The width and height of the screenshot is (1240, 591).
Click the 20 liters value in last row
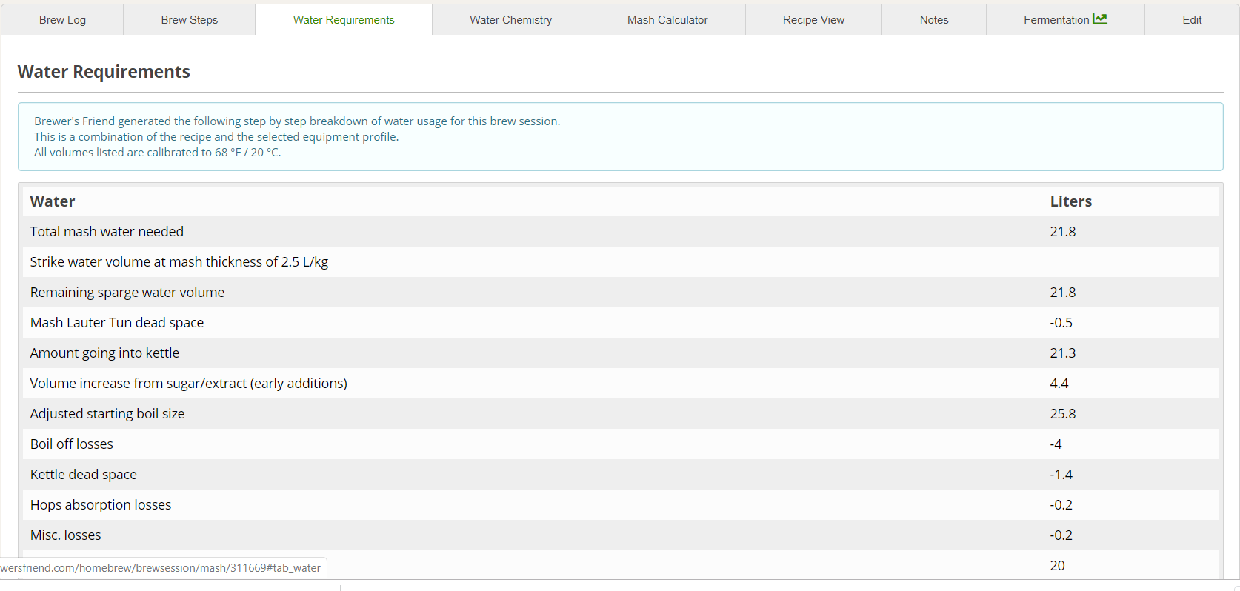click(x=1058, y=566)
